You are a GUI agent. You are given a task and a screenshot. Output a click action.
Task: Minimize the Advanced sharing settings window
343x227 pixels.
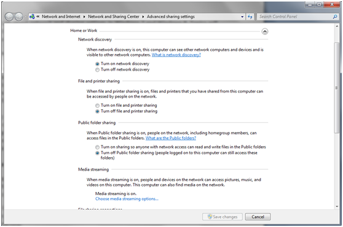(x=310, y=4)
